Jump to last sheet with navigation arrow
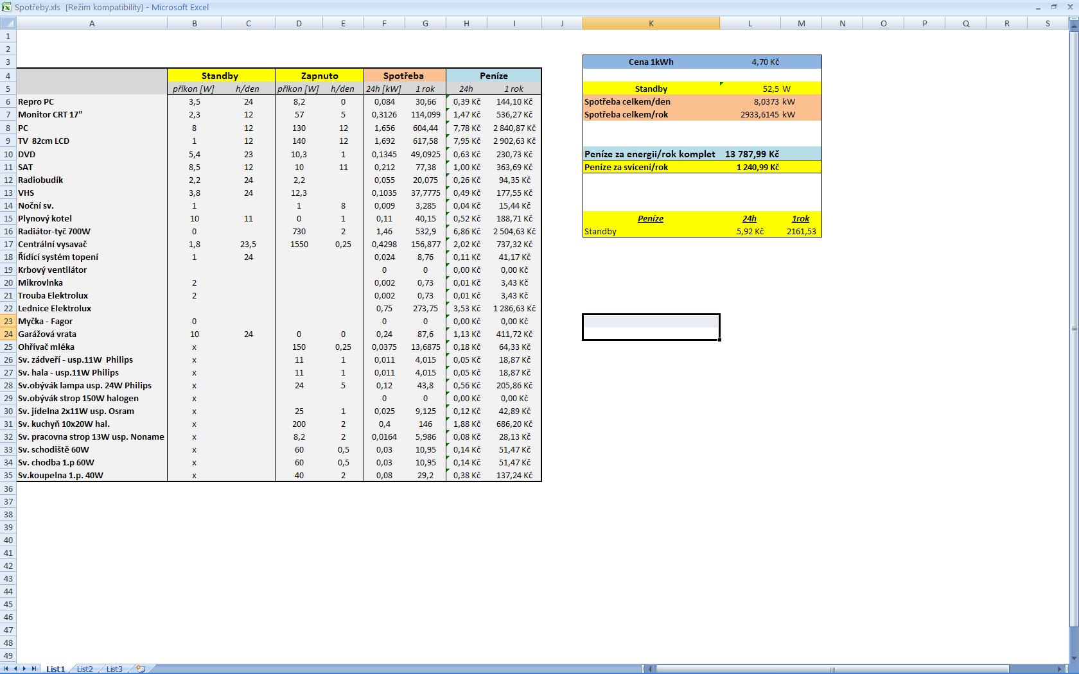The width and height of the screenshot is (1079, 674). [x=33, y=669]
